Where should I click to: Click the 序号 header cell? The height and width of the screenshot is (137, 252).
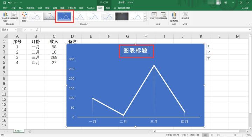pos(17,42)
